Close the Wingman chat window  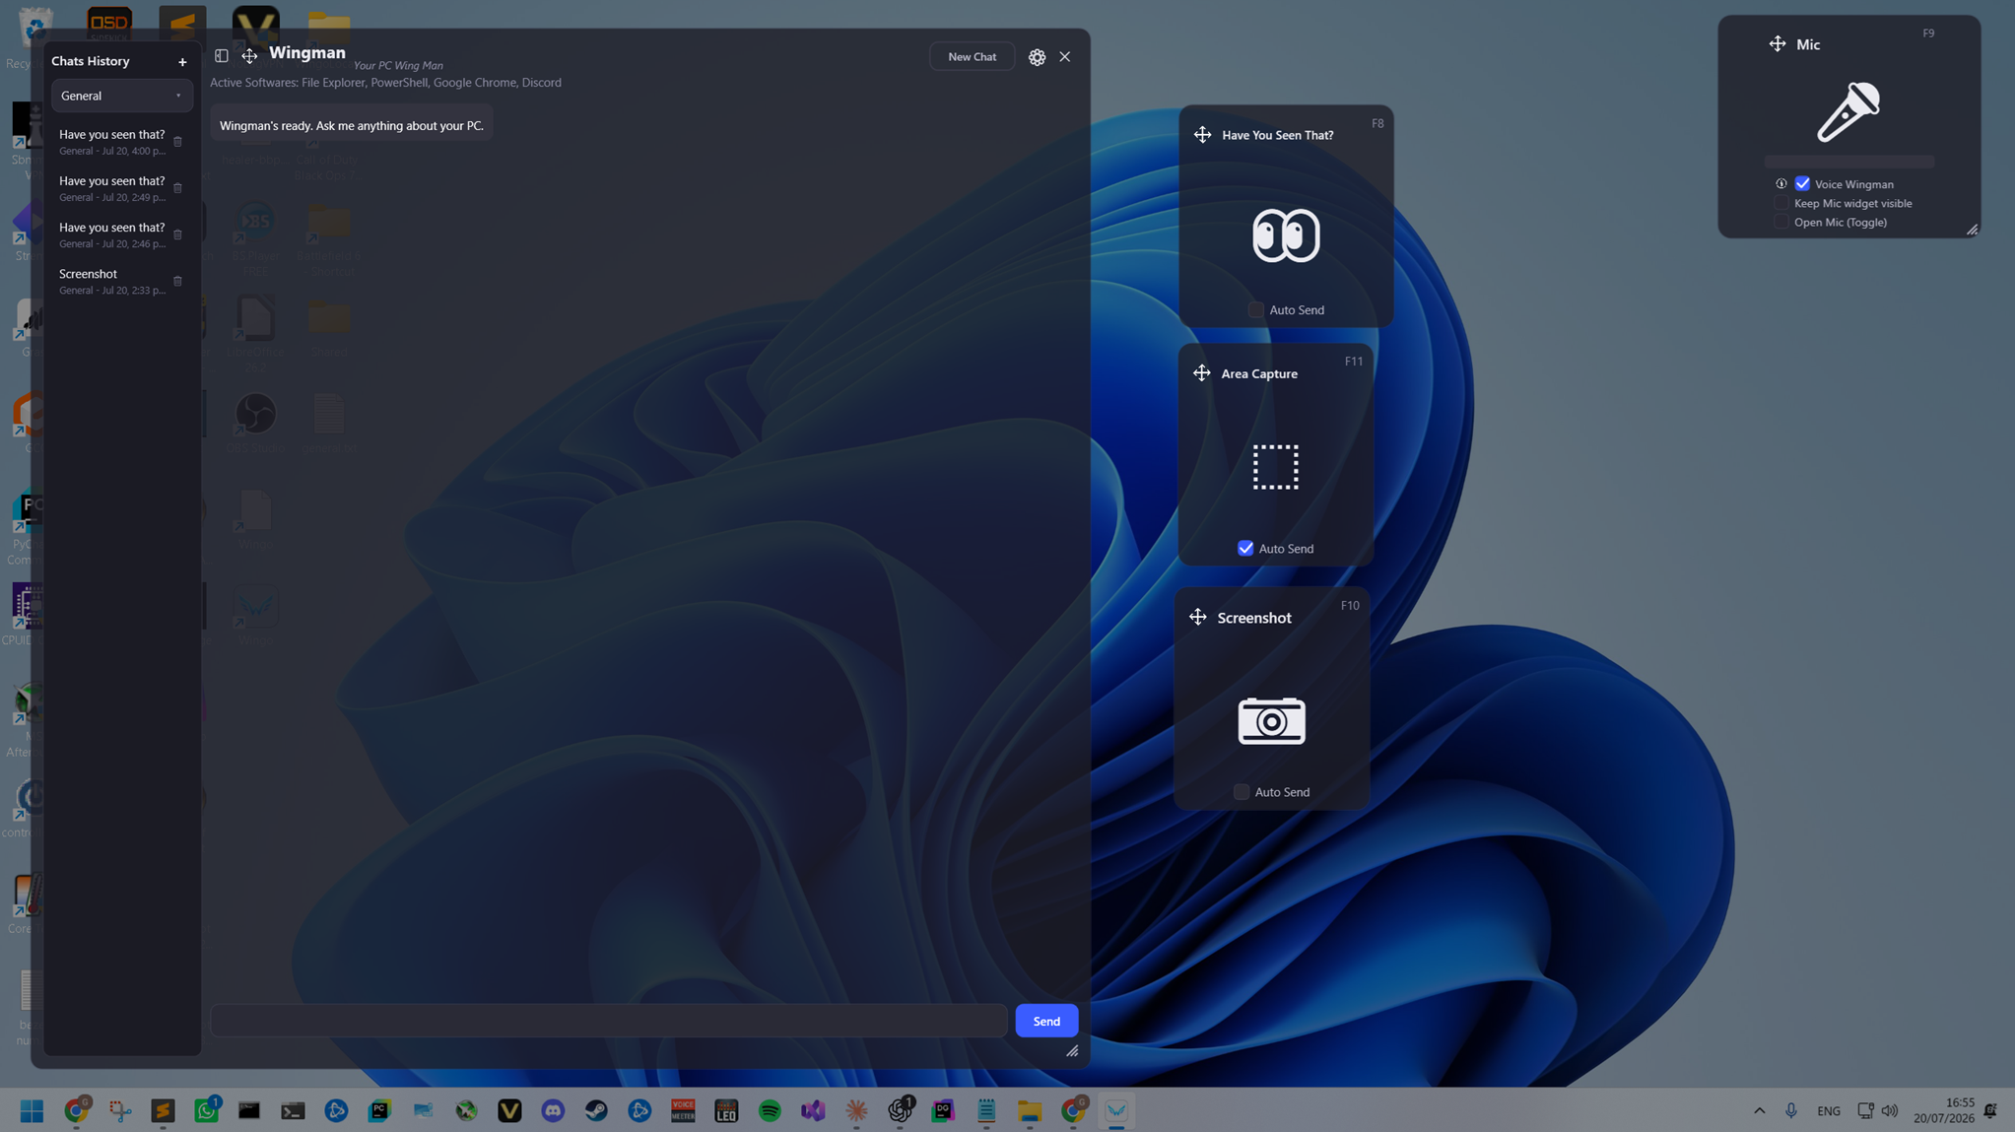(1065, 57)
